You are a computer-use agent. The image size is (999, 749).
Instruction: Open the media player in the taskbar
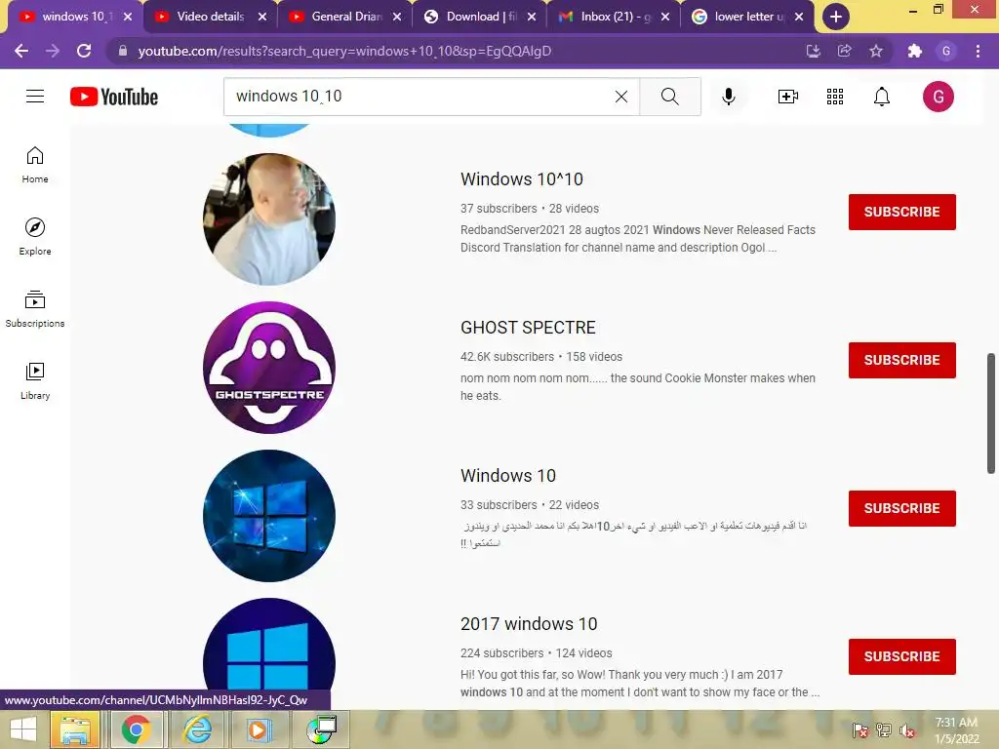260,729
